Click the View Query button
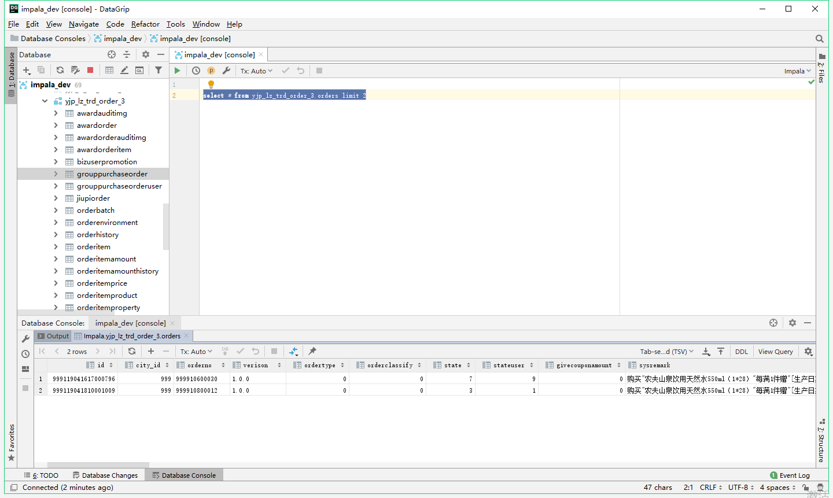The width and height of the screenshot is (833, 498). 775,351
